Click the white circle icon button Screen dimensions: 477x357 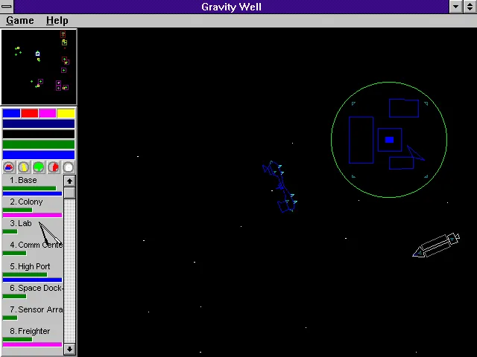click(x=69, y=167)
